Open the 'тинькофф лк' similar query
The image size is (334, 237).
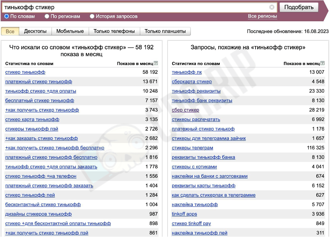pyautogui.click(x=187, y=72)
